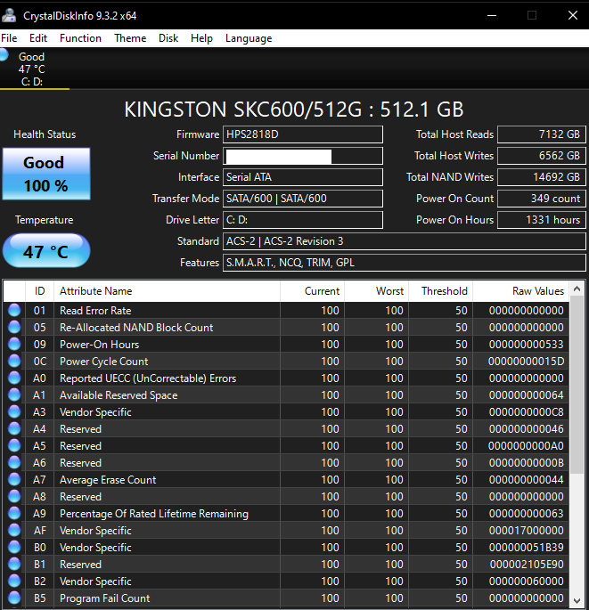Click the KINGSTON SKC600/512G model title

pos(294,110)
